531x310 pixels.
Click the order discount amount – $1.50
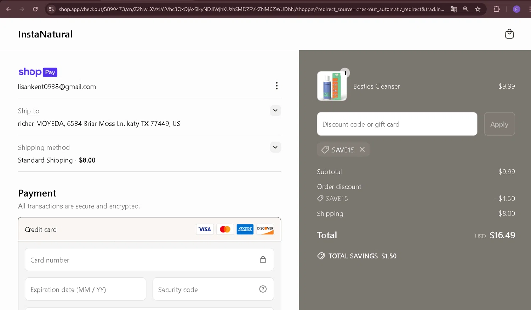(504, 199)
